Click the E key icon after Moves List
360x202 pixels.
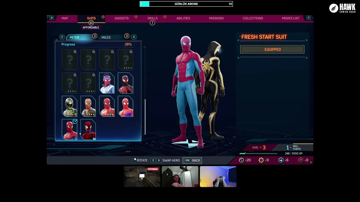(x=309, y=18)
